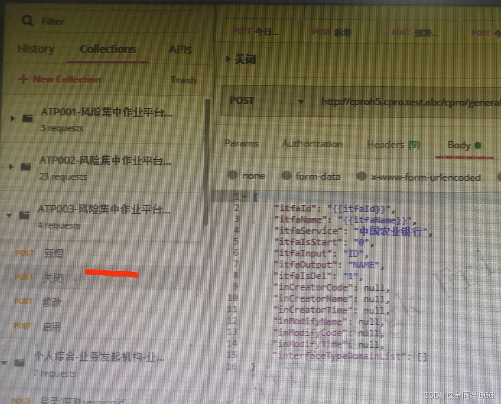501x404 pixels.
Task: Open the Headers (9) tab
Action: click(x=393, y=145)
